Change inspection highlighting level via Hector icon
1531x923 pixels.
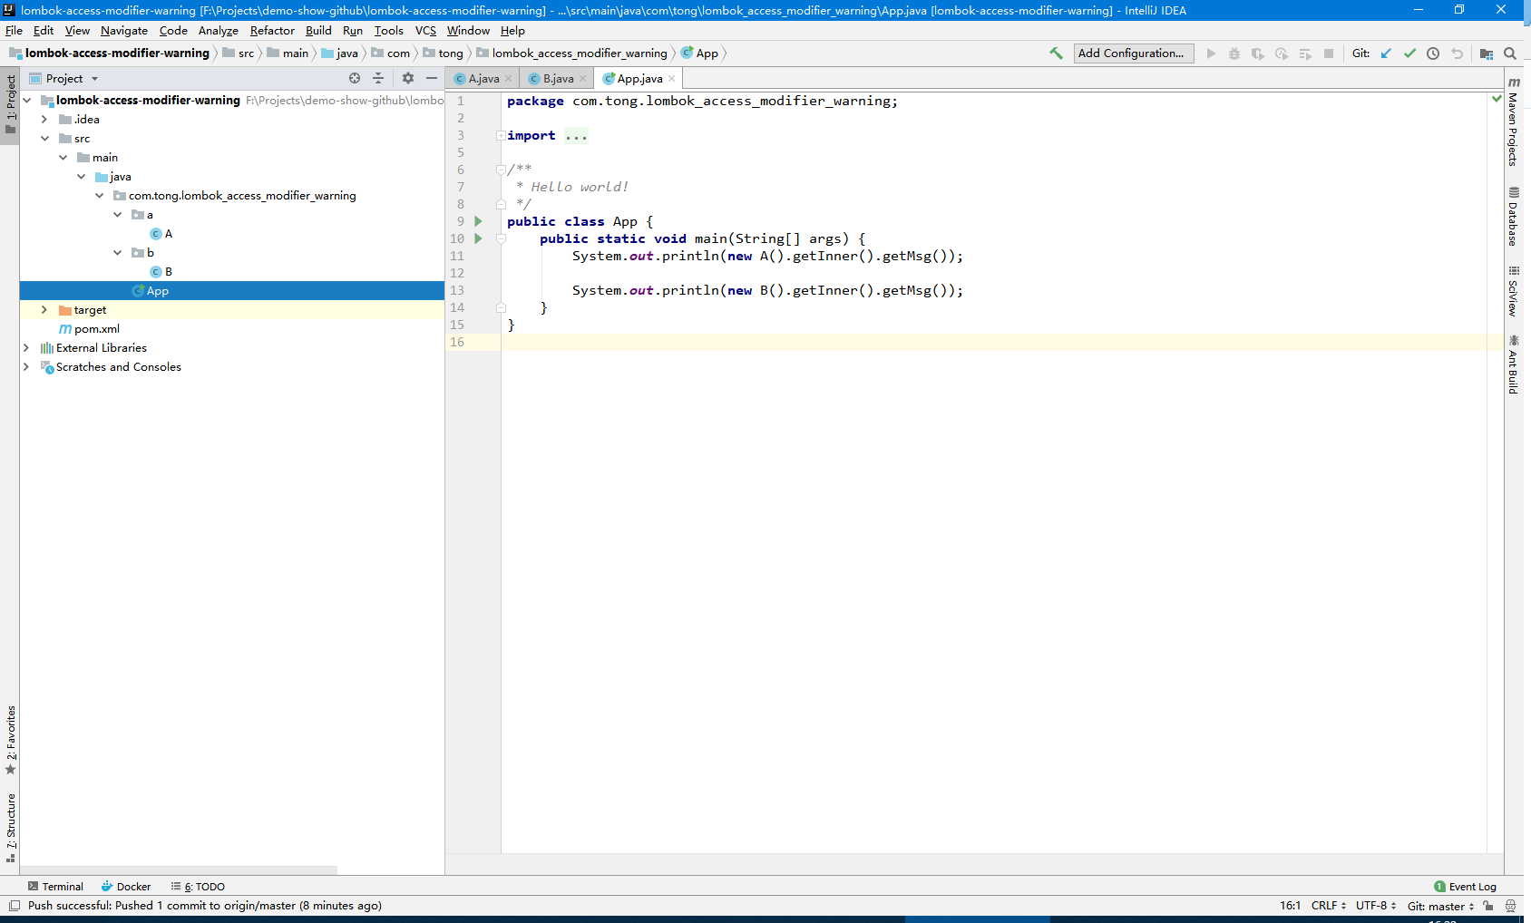[1510, 905]
